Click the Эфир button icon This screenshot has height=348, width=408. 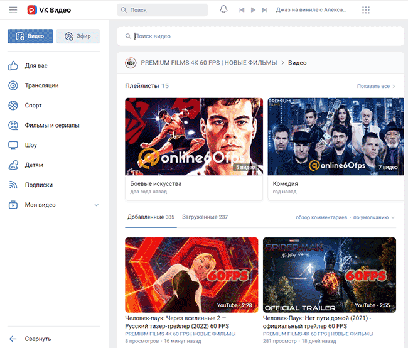pyautogui.click(x=68, y=36)
